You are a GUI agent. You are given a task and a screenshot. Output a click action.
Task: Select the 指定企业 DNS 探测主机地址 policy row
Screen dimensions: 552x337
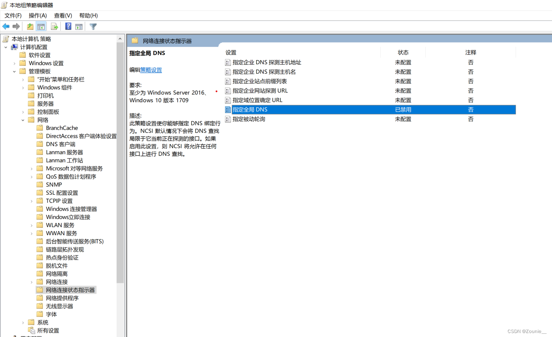point(370,63)
